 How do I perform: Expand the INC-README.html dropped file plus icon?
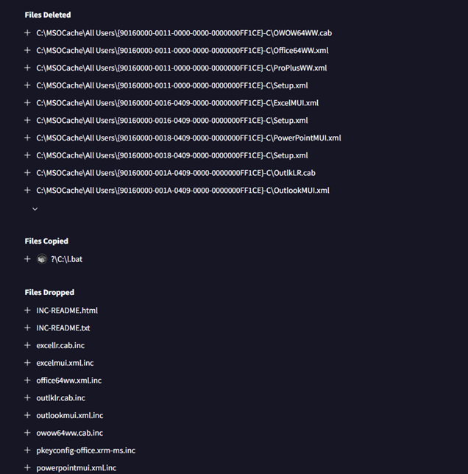[27, 311]
